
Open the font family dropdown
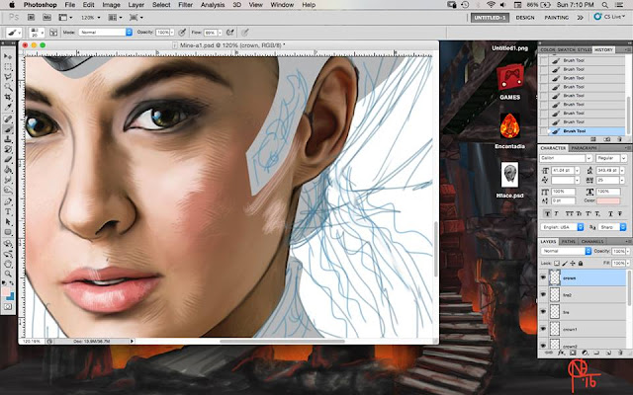point(566,158)
